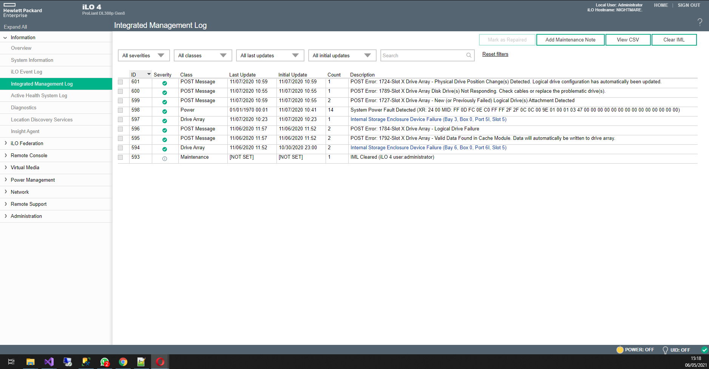
Task: Click the SIGN OUT link
Action: click(689, 5)
